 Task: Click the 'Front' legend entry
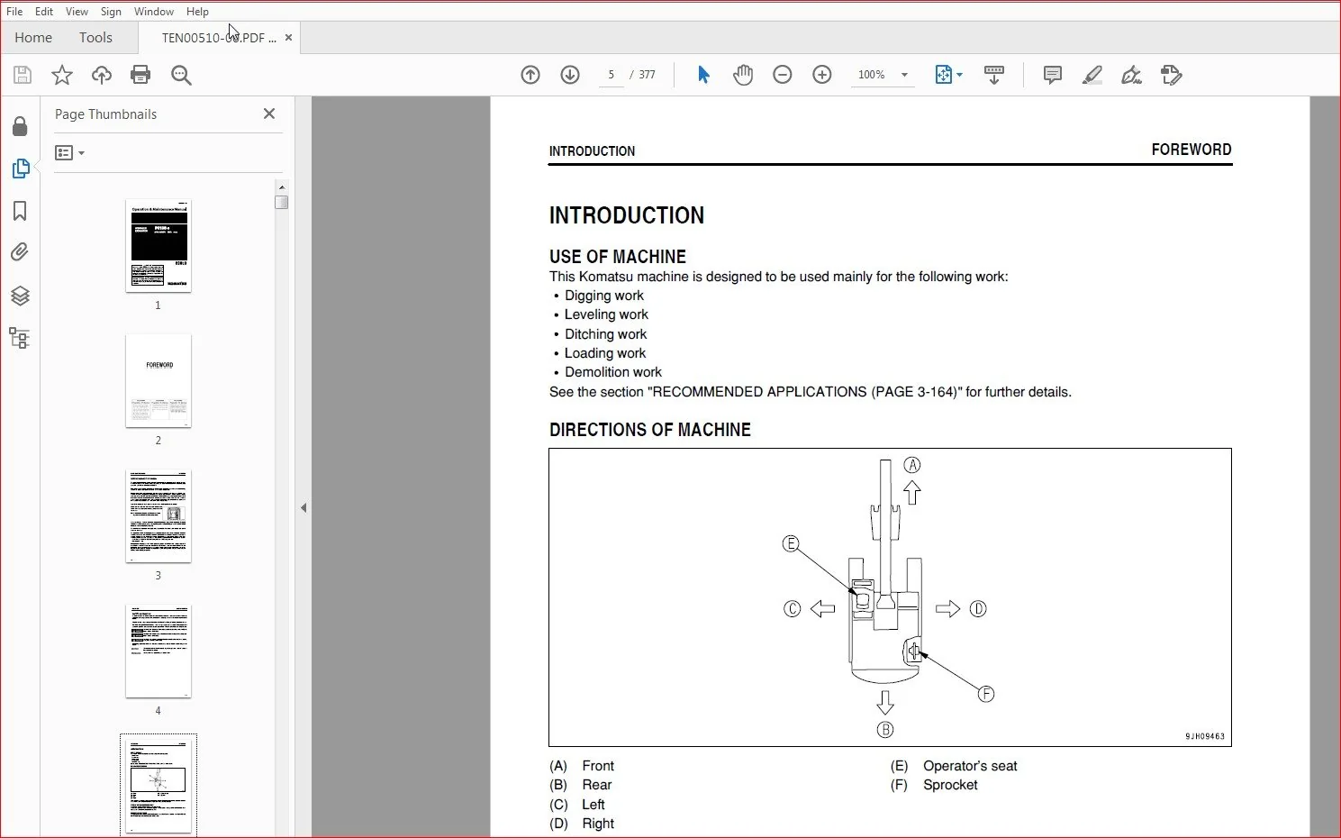coord(598,766)
